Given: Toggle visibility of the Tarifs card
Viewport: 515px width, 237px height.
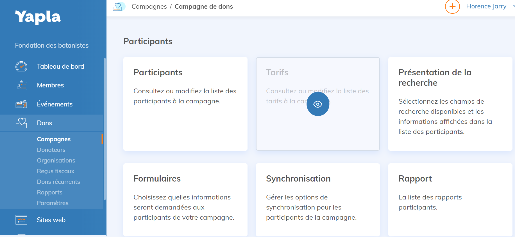Looking at the screenshot, I should 318,104.
